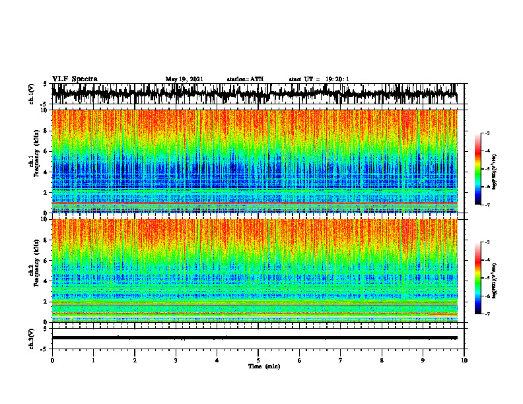Select the date text "May 19, 2021"
Screen dimensions: 523x404
coord(184,79)
